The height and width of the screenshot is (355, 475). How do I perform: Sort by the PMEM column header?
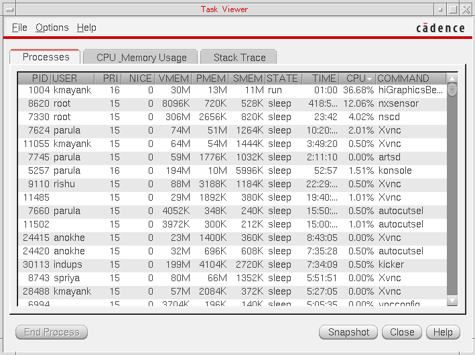click(210, 79)
